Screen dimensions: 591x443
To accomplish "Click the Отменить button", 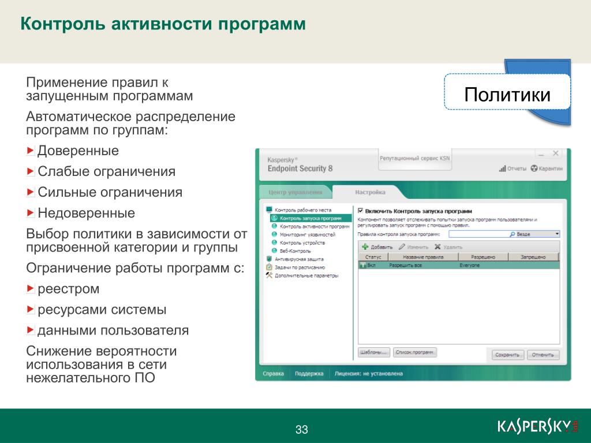I will click(x=543, y=355).
